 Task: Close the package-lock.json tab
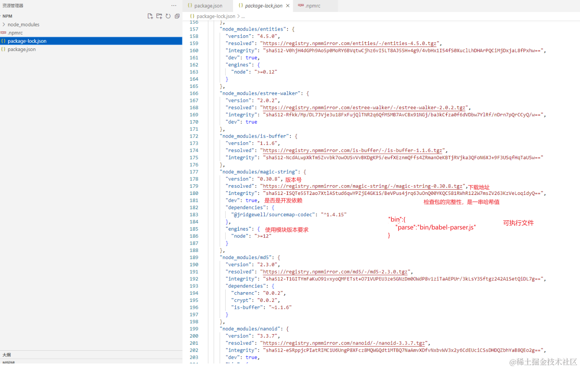(x=289, y=6)
